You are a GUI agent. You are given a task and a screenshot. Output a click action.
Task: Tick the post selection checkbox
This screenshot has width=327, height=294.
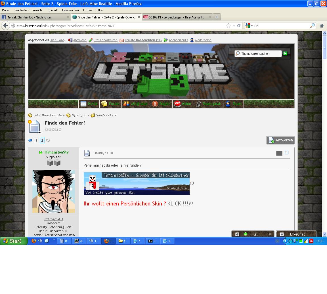(x=286, y=153)
